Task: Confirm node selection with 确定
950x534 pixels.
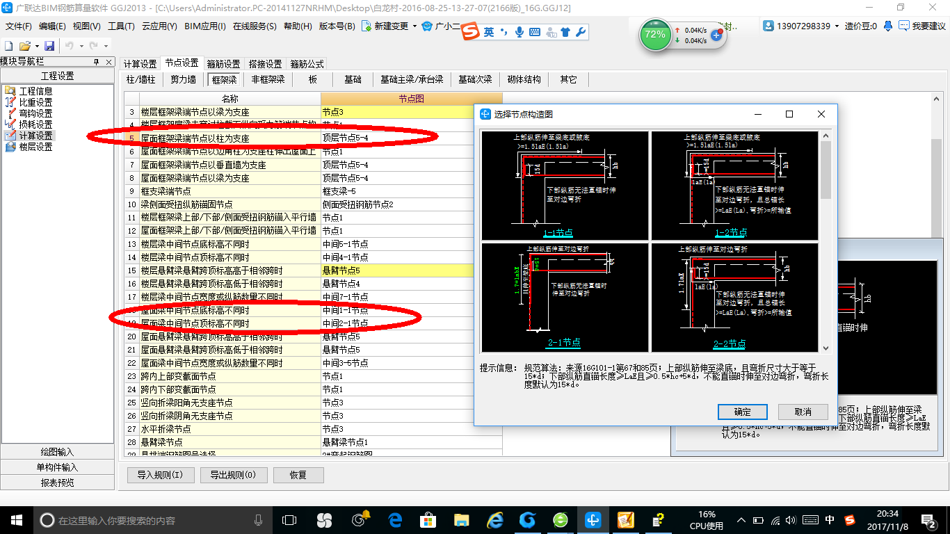Action: click(742, 412)
